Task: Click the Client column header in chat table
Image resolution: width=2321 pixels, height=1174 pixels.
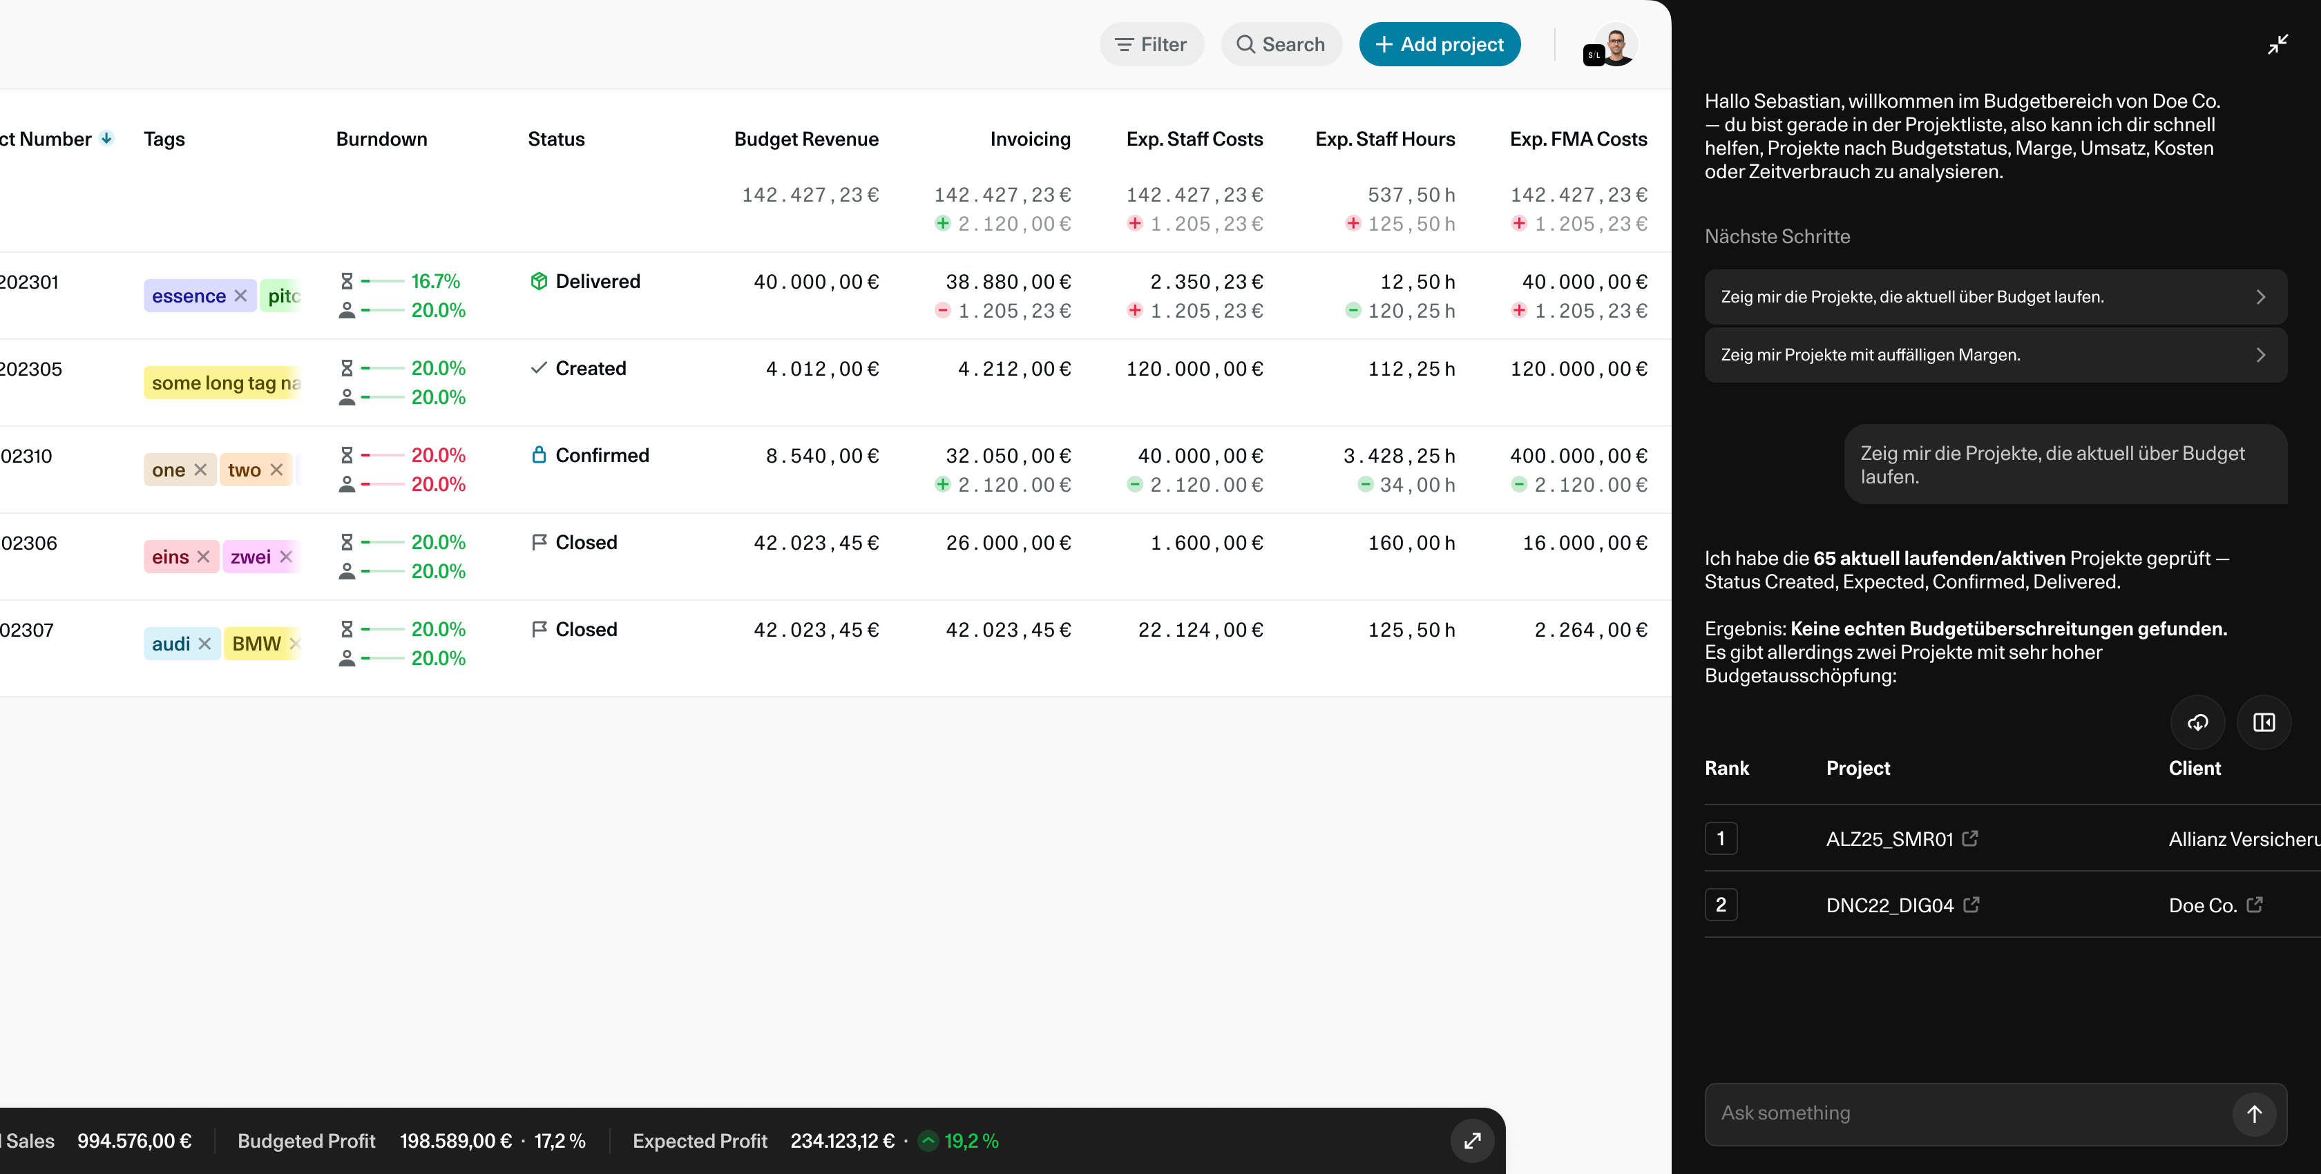Action: pyautogui.click(x=2194, y=768)
